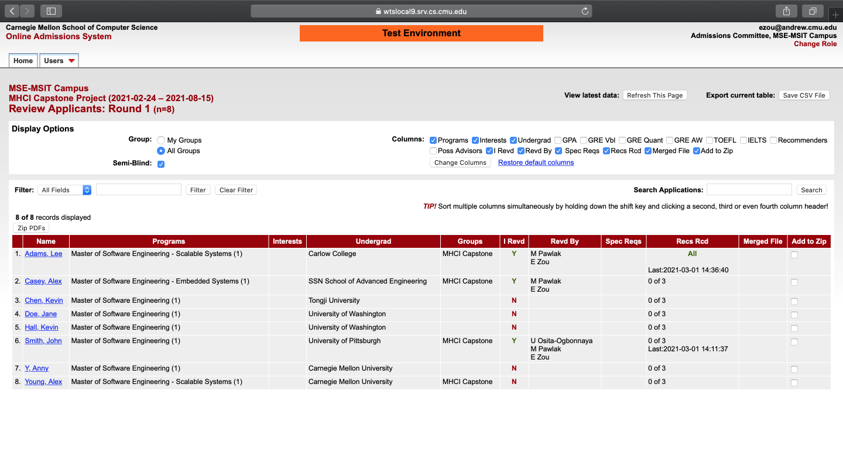Check Add to Zip for Smith, John

794,342
